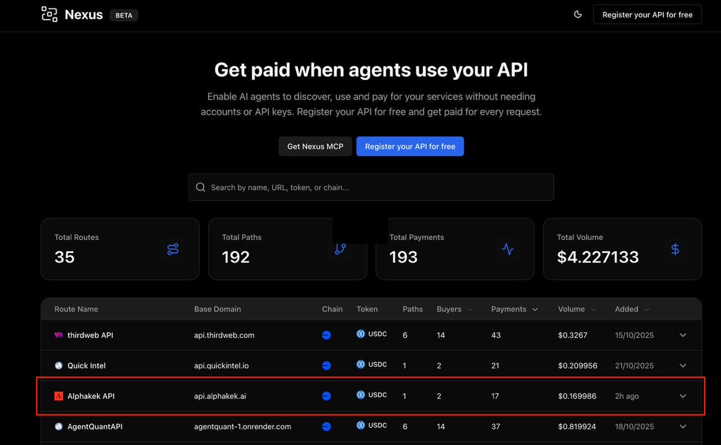721x445 pixels.
Task: Click the $0.819924 volume value
Action: point(577,426)
